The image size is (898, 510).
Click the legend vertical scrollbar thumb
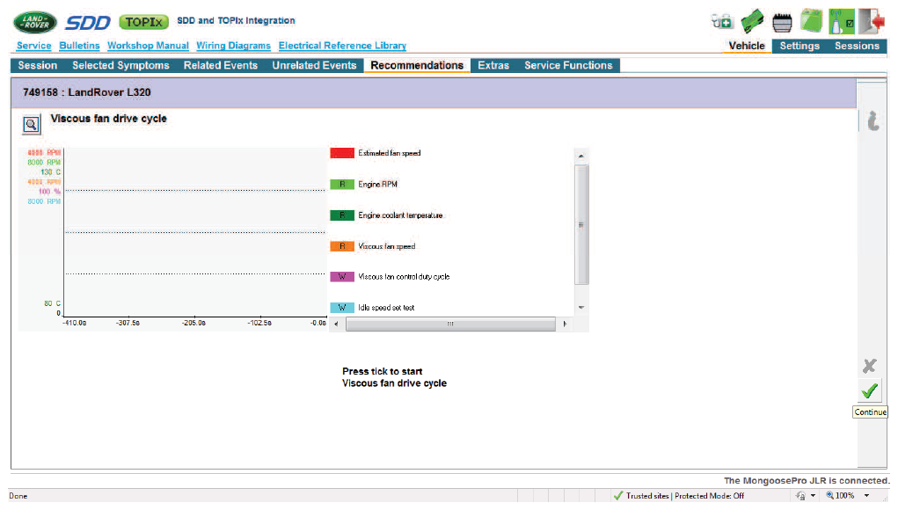[581, 224]
